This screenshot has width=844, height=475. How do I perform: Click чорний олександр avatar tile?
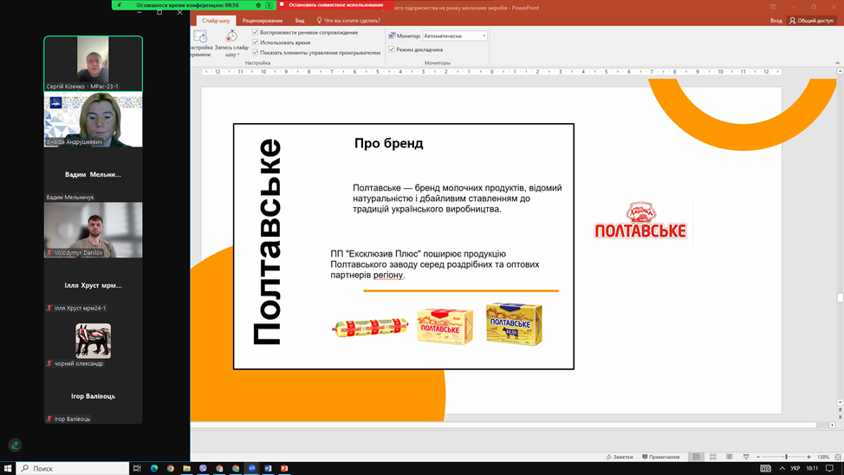pyautogui.click(x=93, y=341)
